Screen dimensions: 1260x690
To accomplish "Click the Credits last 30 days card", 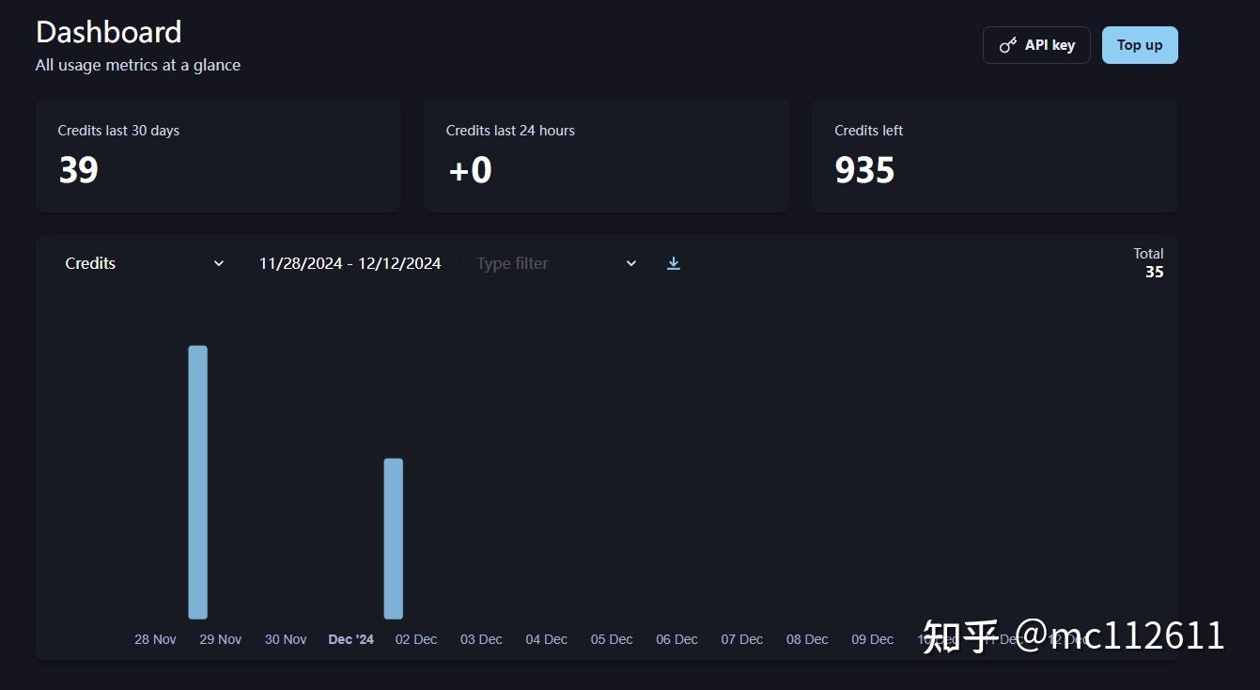I will (218, 155).
